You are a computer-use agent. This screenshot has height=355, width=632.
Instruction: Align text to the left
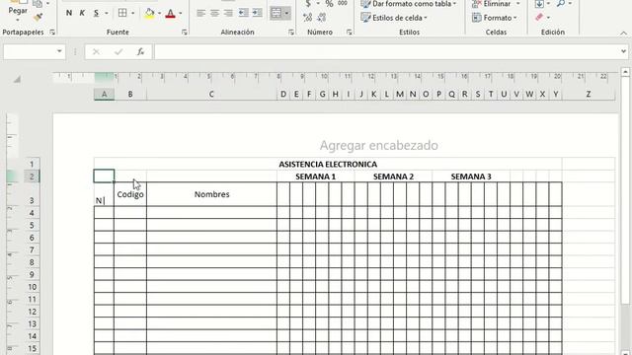(200, 13)
